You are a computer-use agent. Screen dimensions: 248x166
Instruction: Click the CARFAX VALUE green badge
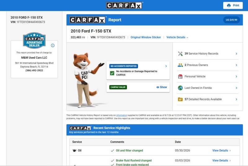118,87
